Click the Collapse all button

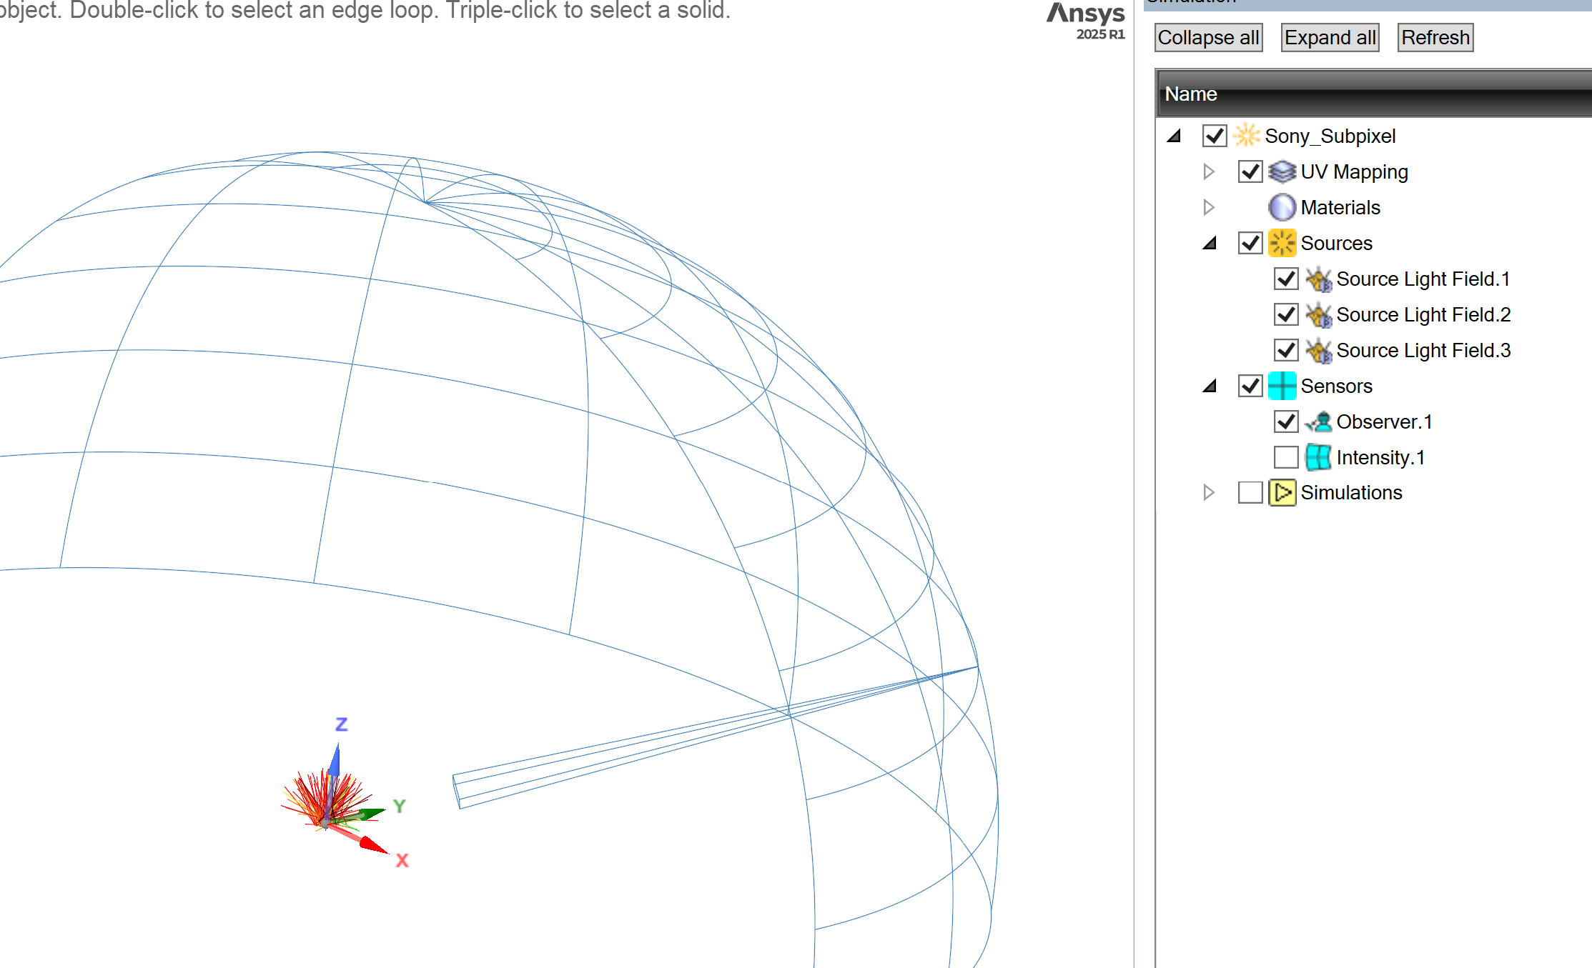tap(1208, 38)
